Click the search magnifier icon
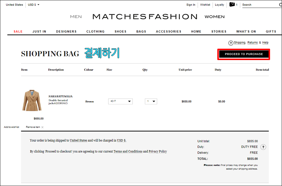282x186 pixels. pyautogui.click(x=281, y=5)
